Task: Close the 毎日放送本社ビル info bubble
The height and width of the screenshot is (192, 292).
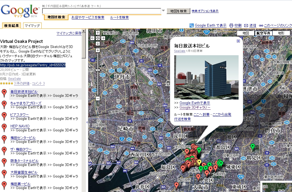Action: tap(238, 41)
